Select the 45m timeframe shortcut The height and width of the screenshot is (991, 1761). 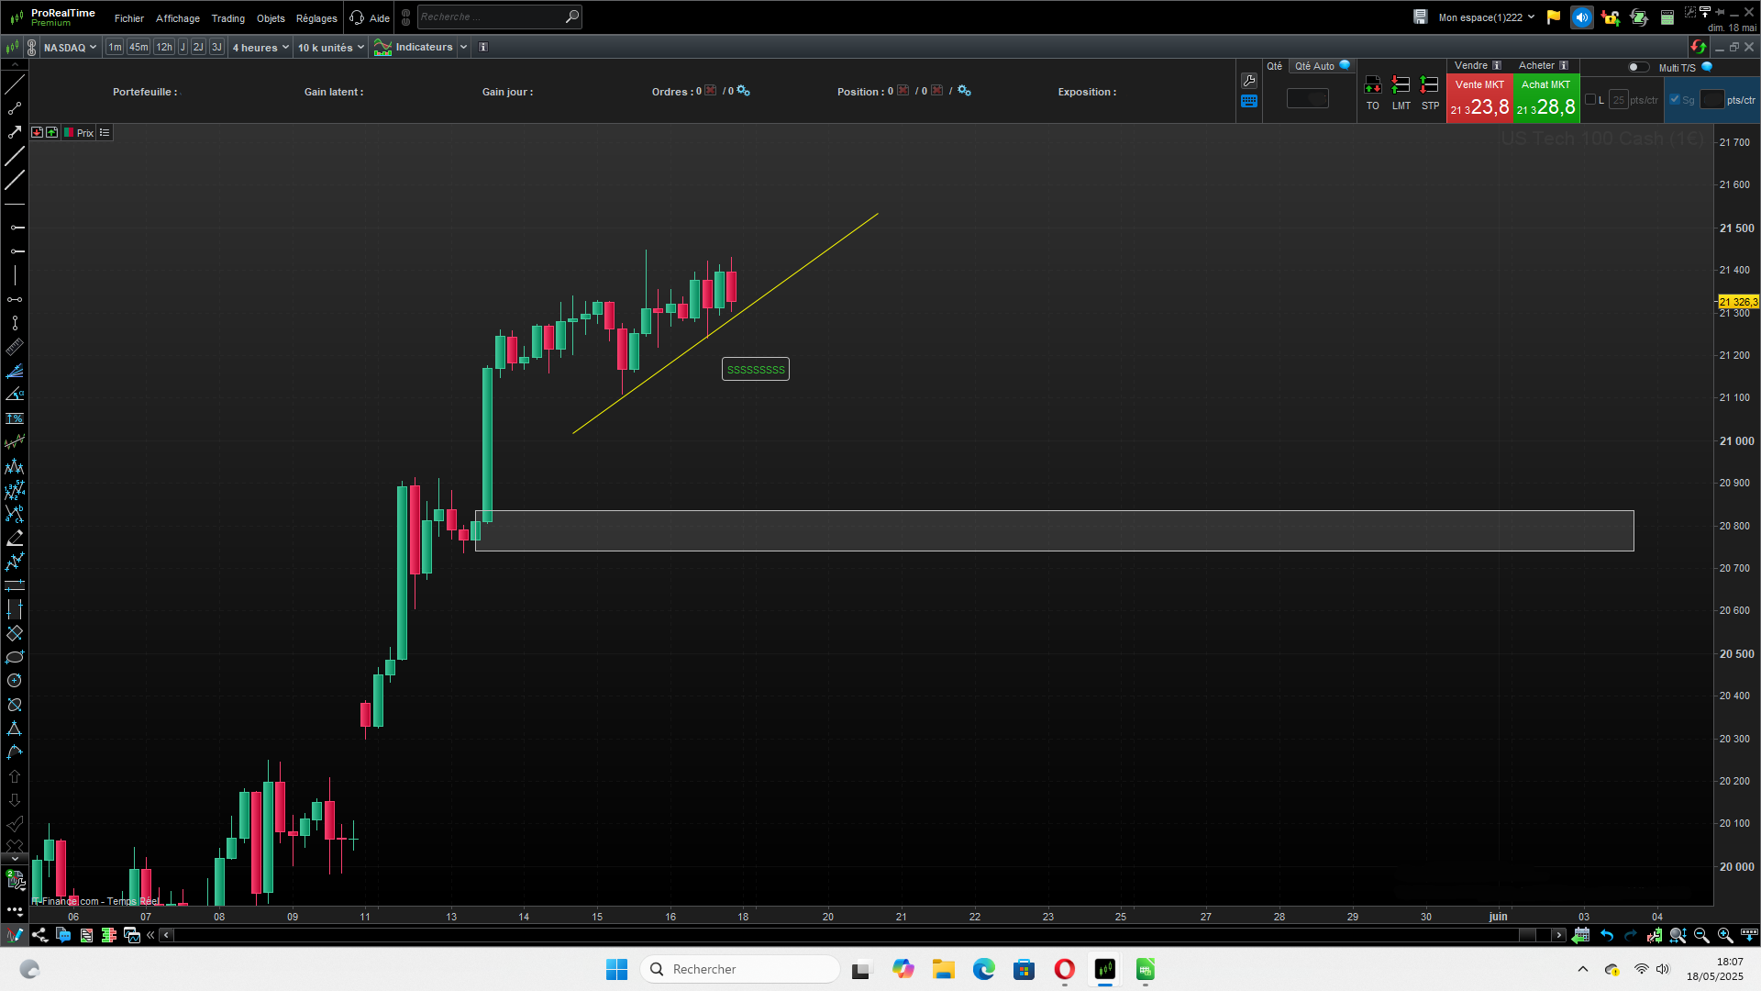[138, 47]
